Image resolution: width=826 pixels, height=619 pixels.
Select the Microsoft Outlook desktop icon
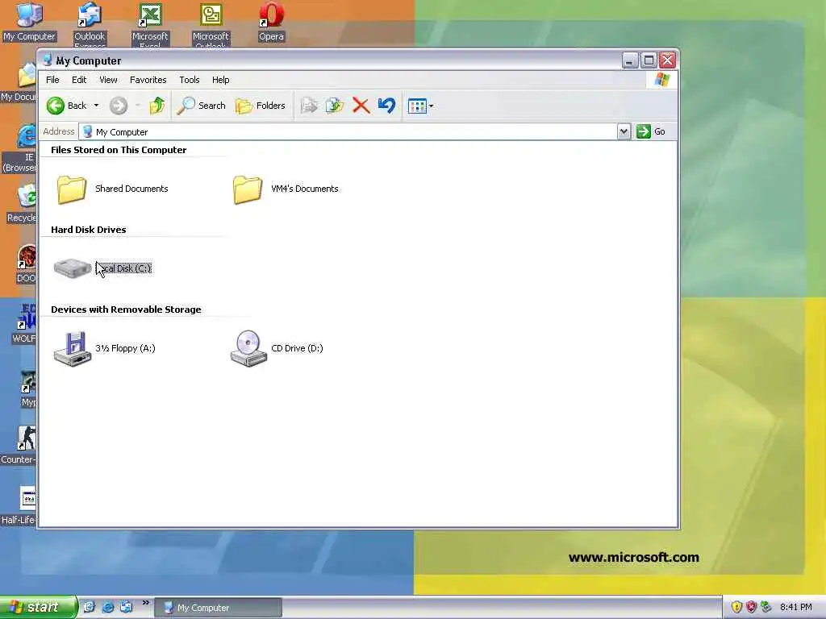click(x=211, y=23)
